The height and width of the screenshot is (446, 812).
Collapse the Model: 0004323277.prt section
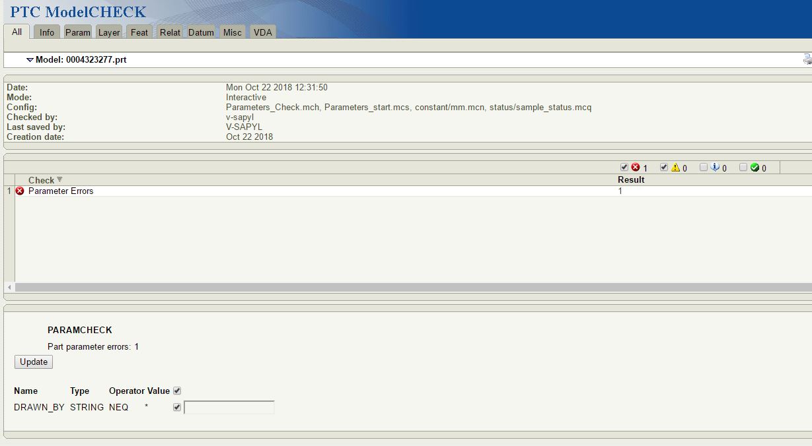29,59
